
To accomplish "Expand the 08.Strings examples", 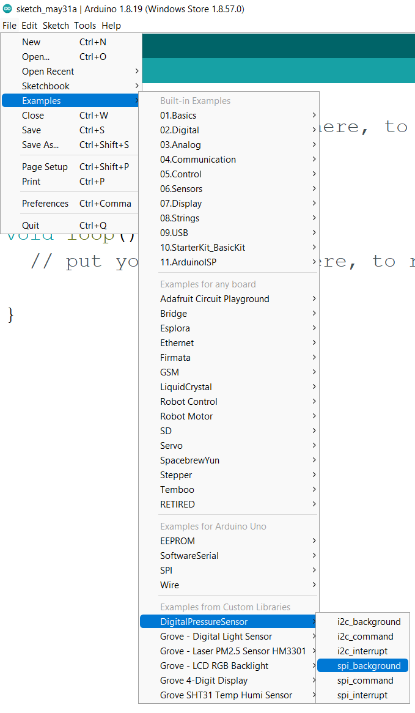I will 229,218.
